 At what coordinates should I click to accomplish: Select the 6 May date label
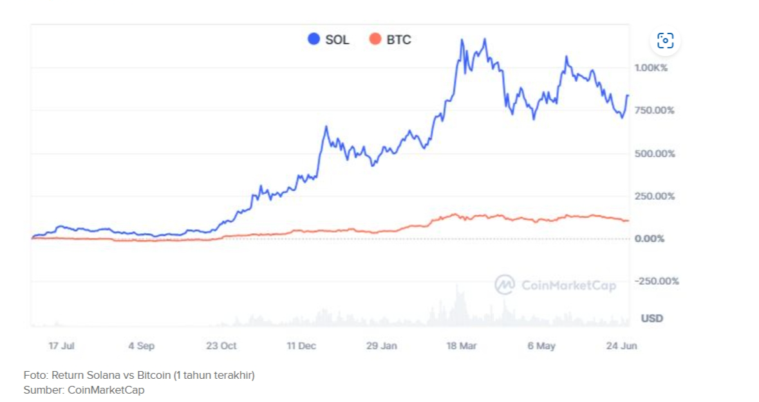click(x=541, y=346)
